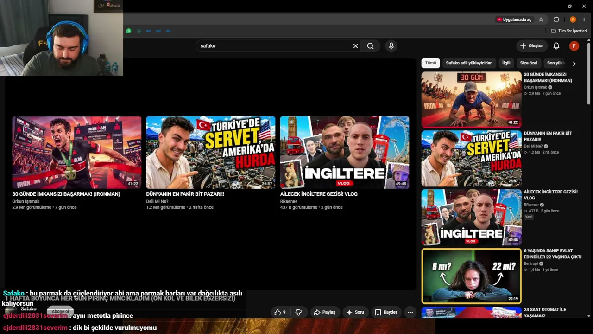Open sidebar İngiltere vlog thumbnail

pos(471,217)
